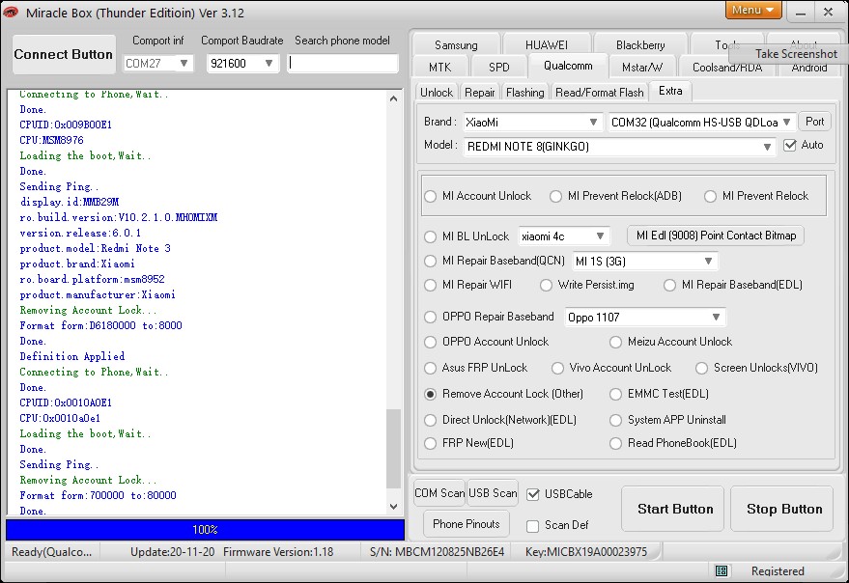
Task: Open the Coolsand/RDA tab
Action: pyautogui.click(x=726, y=69)
